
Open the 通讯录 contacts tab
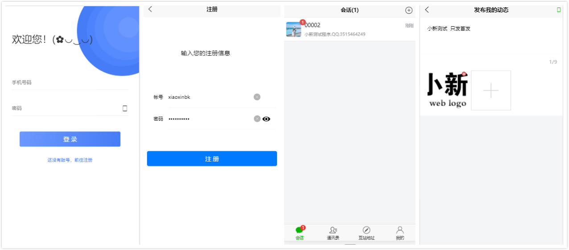[333, 233]
